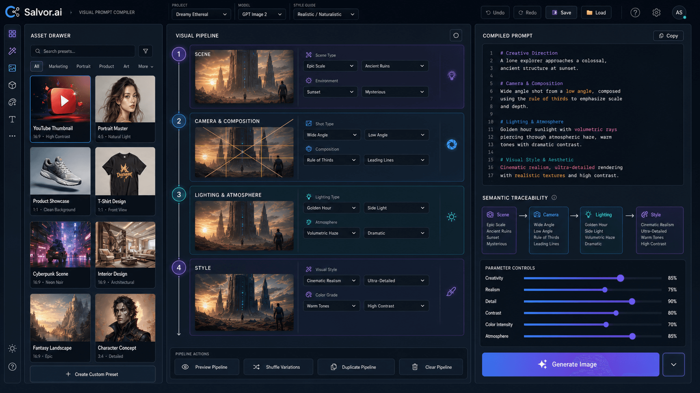The height and width of the screenshot is (393, 700).
Task: Select the Character Concept preset card
Action: [125, 327]
